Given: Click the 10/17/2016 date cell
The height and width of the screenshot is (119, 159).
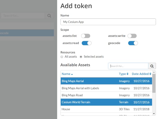Looking at the screenshot, I should [x=141, y=102].
